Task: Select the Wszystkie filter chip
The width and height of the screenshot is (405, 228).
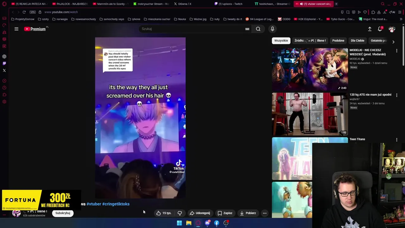Action: (x=281, y=41)
